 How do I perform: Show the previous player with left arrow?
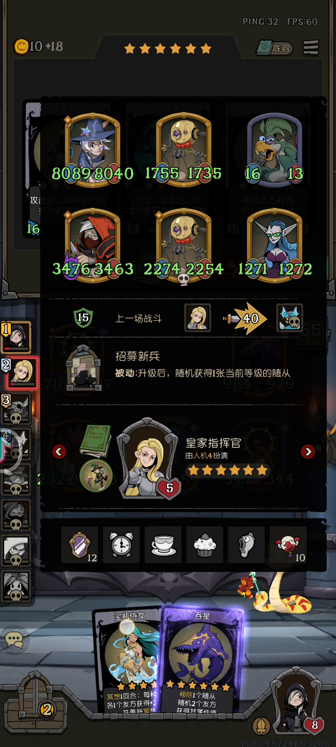[x=59, y=451]
